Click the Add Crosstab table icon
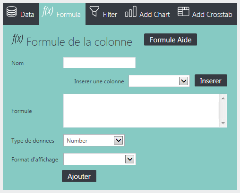This screenshot has width=240, height=193. tap(183, 11)
